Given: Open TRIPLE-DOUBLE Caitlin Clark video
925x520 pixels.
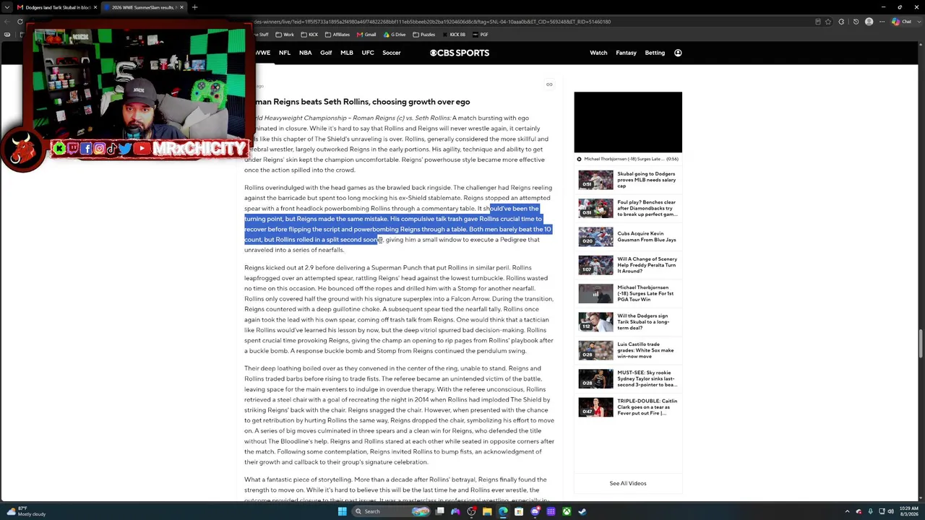Looking at the screenshot, I should tap(628, 407).
